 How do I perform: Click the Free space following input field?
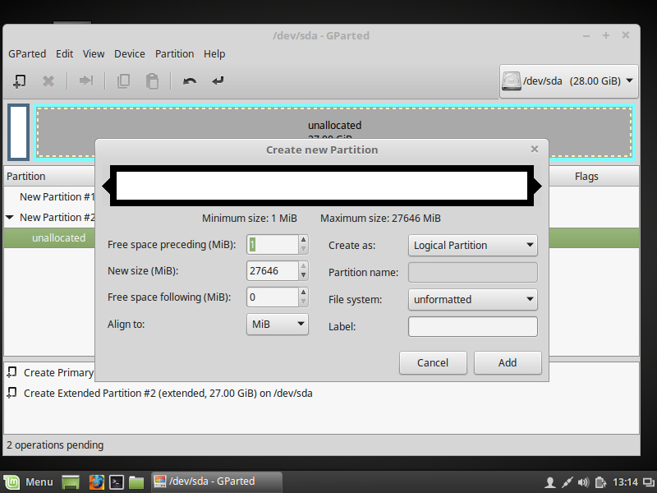[x=273, y=297]
